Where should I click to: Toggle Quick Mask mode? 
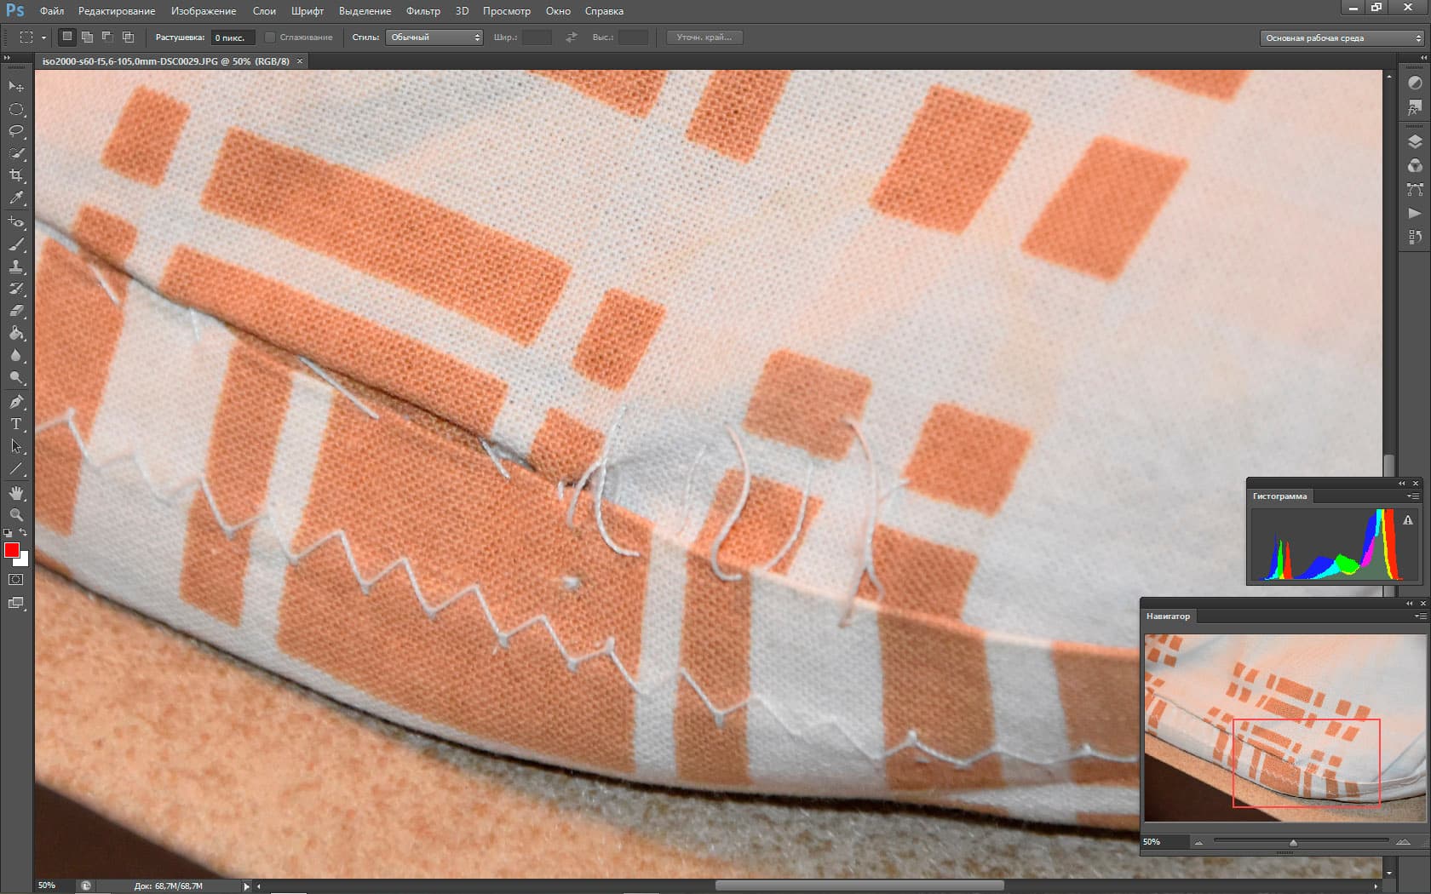[16, 580]
